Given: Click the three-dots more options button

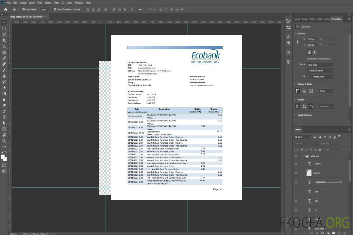Looking at the screenshot, I should click(141, 9).
